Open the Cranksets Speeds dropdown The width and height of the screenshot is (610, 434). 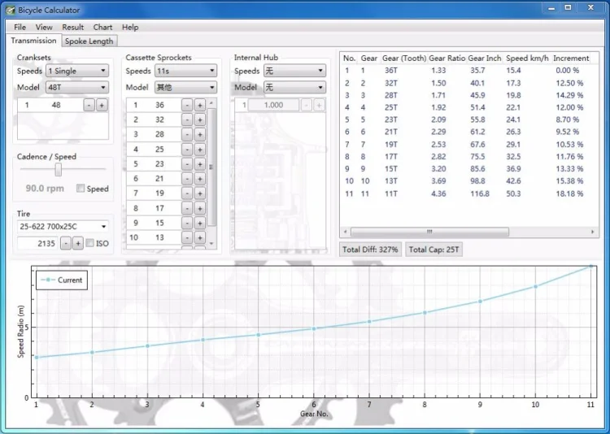coord(77,72)
